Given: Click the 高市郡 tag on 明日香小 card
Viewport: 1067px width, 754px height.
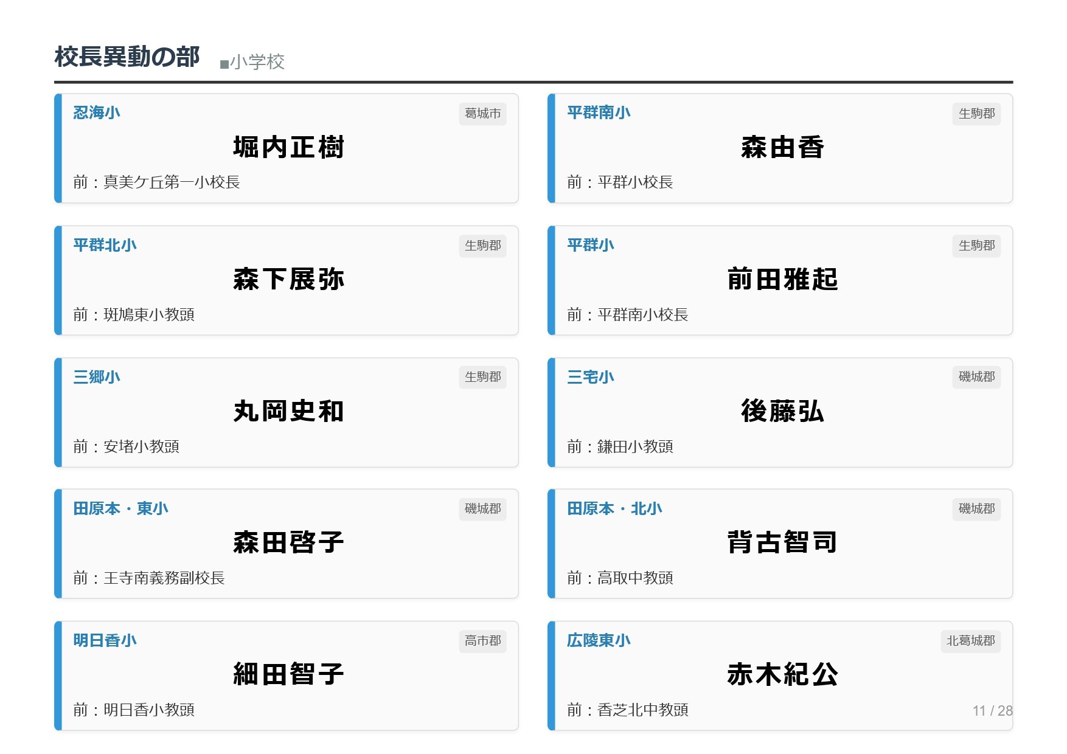Looking at the screenshot, I should pos(482,641).
